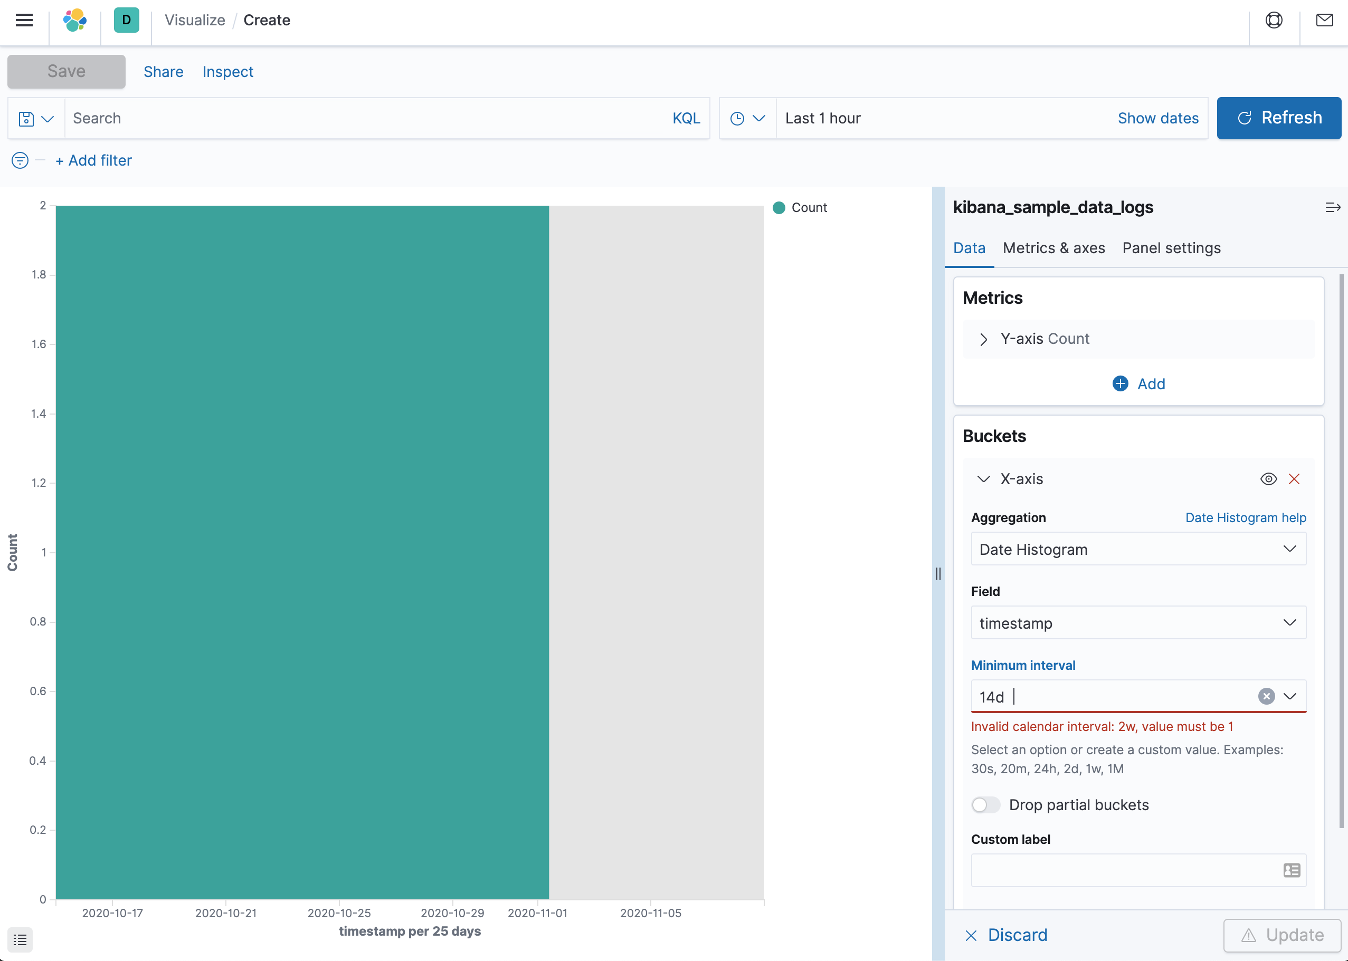The width and height of the screenshot is (1348, 961).
Task: Open the timestamp Field dropdown
Action: (x=1137, y=622)
